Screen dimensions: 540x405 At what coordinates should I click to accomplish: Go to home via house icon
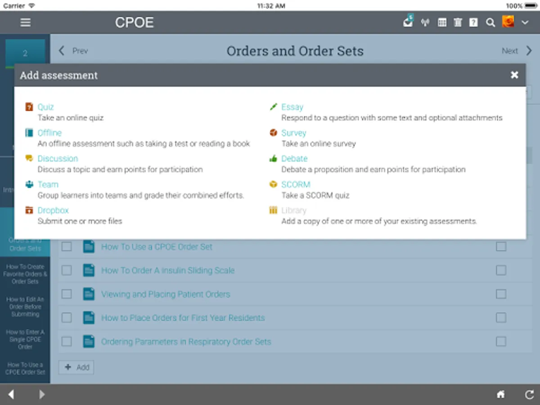click(x=500, y=395)
